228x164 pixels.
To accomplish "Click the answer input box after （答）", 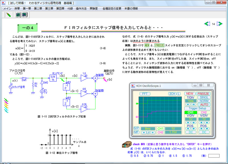I will (214, 156).
